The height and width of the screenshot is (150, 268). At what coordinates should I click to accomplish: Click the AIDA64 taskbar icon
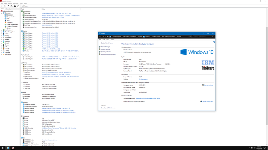pos(13,148)
